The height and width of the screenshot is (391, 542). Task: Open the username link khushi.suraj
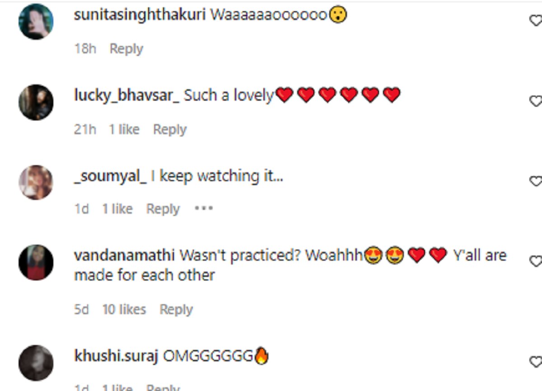[x=116, y=356]
